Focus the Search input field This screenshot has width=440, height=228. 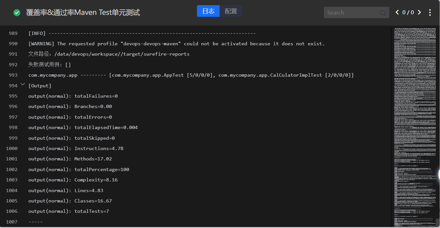pyautogui.click(x=352, y=13)
